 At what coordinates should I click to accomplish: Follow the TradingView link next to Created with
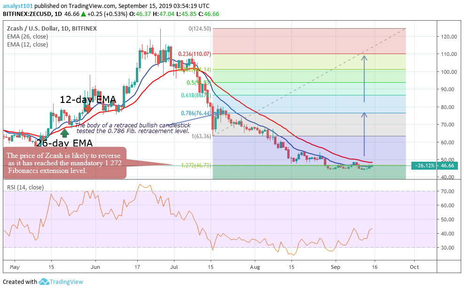(x=66, y=282)
